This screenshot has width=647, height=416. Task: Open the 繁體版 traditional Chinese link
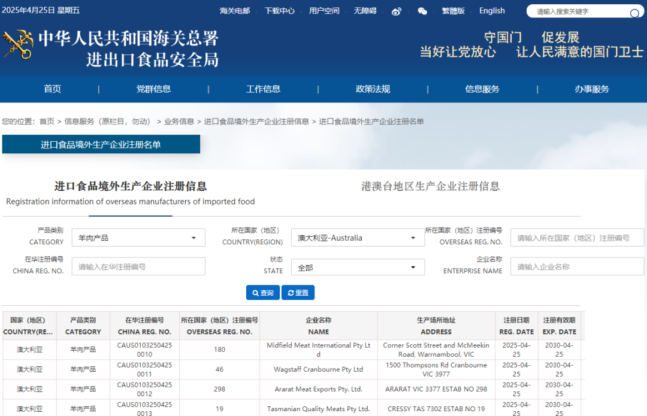(x=453, y=11)
